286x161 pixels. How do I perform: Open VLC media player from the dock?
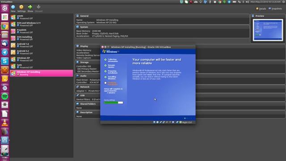click(4, 123)
